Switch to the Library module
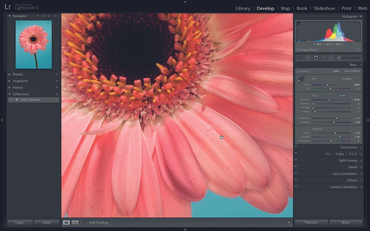The image size is (370, 231). pos(243,8)
